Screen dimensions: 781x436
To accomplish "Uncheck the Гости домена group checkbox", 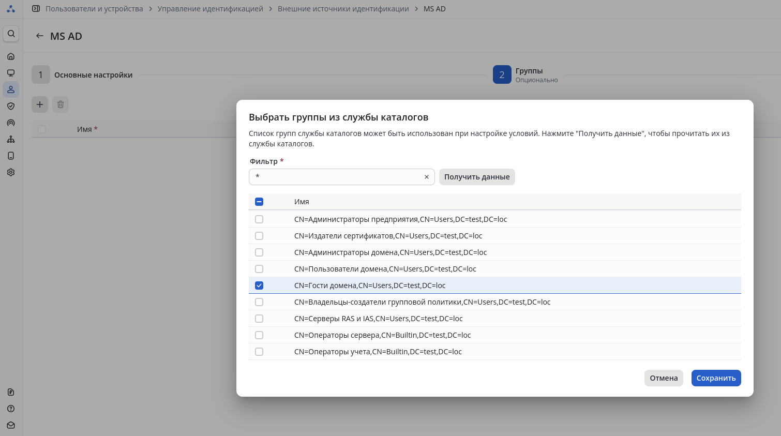I will (259, 285).
